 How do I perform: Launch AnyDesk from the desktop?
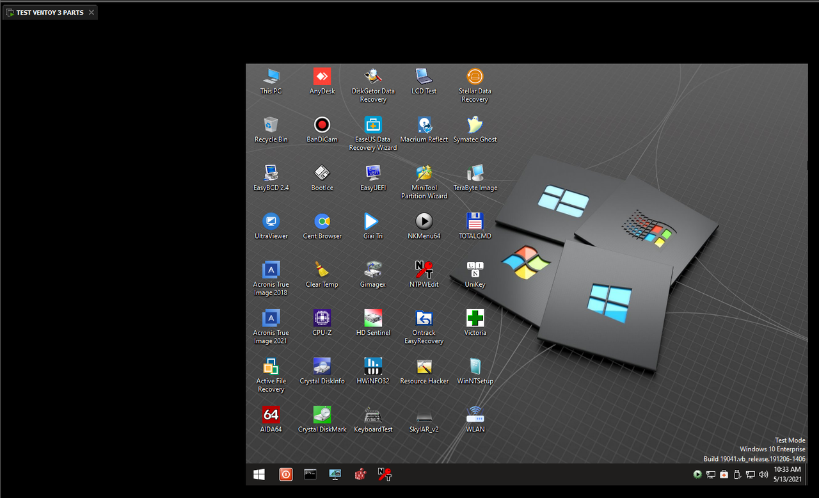(322, 81)
